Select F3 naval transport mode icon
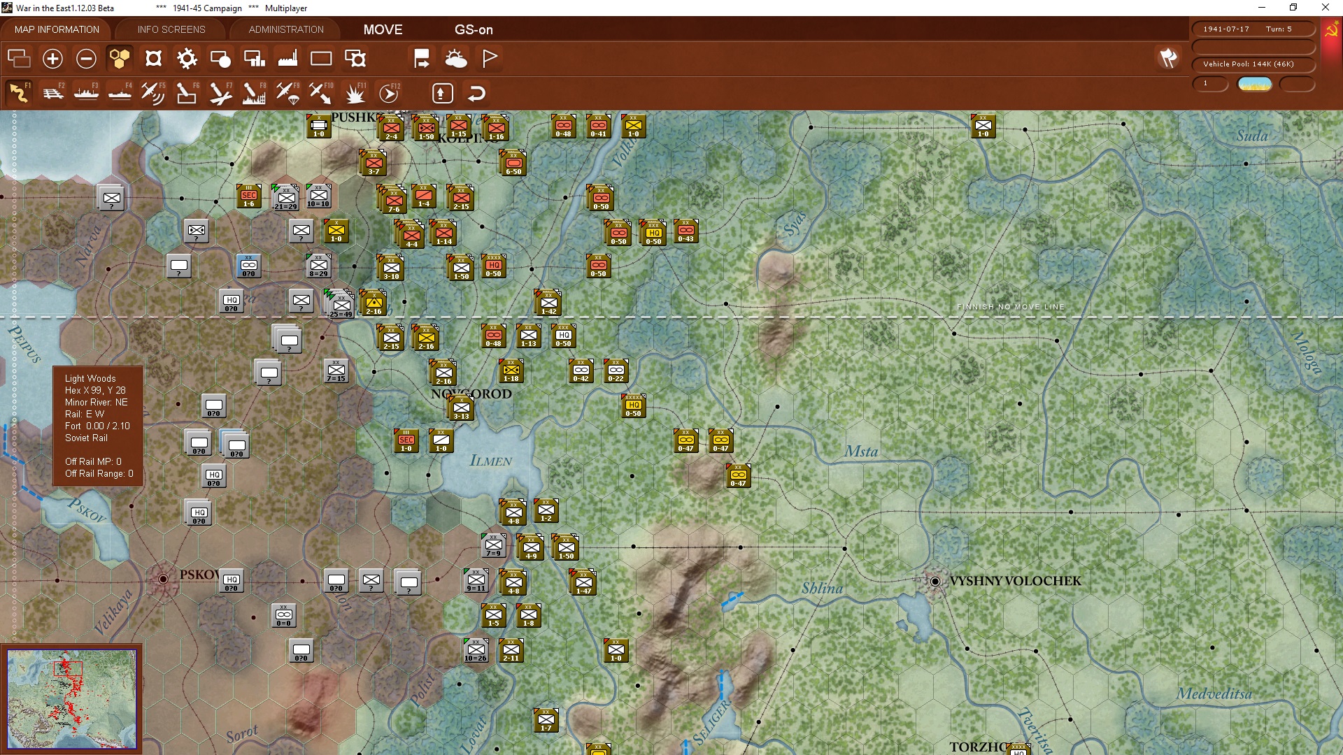The image size is (1343, 755). coord(86,93)
